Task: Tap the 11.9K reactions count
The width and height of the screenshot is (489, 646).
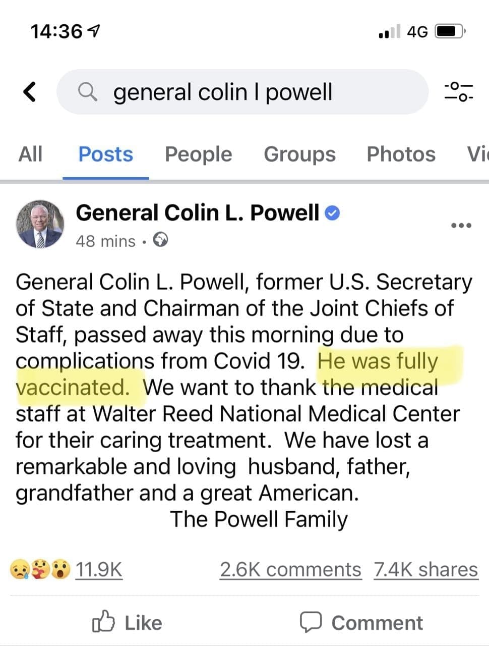Action: click(99, 569)
